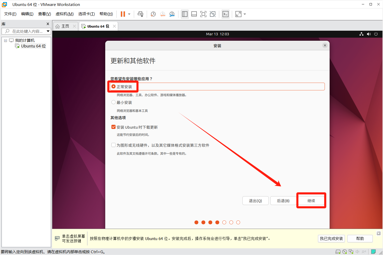Image resolution: width=383 pixels, height=255 pixels.
Task: Click the send Ctrl+Alt+Del toolbar icon
Action: (140, 14)
